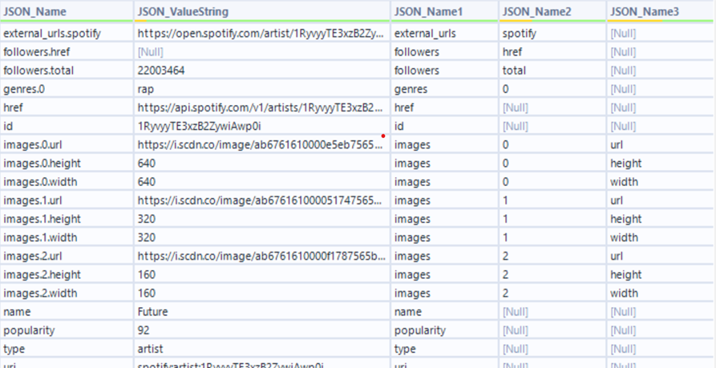Click the 160 value for images.2.width
The width and height of the screenshot is (716, 368).
point(262,293)
